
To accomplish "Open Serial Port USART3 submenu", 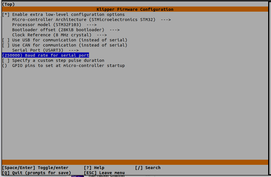I will tap(45, 50).
